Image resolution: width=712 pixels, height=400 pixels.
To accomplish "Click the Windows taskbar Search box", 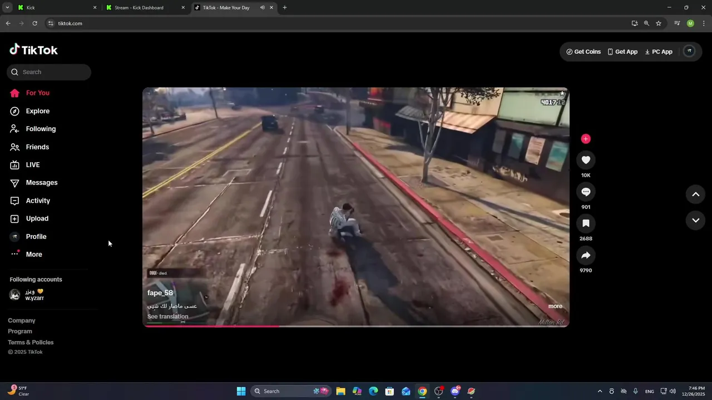I will tap(290, 391).
